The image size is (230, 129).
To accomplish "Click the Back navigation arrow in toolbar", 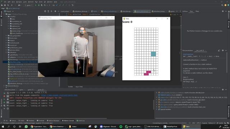I will pos(12,5).
